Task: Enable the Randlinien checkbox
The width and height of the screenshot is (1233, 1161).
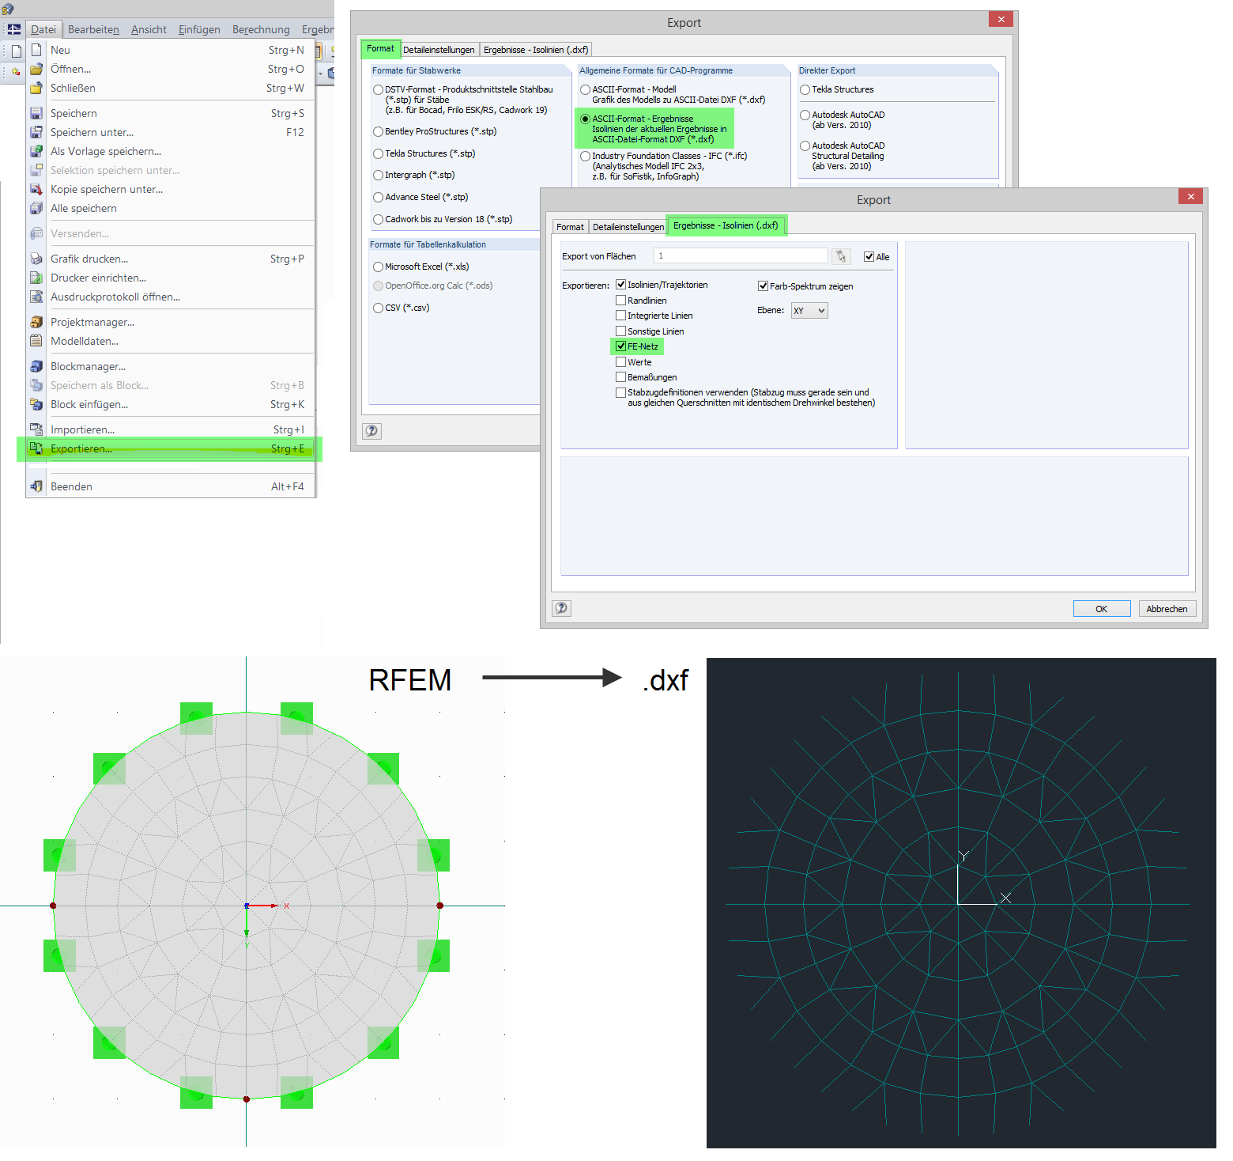Action: [x=621, y=300]
